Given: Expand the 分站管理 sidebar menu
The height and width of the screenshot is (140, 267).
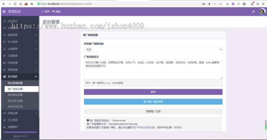Looking at the screenshot, I should point(20,49).
